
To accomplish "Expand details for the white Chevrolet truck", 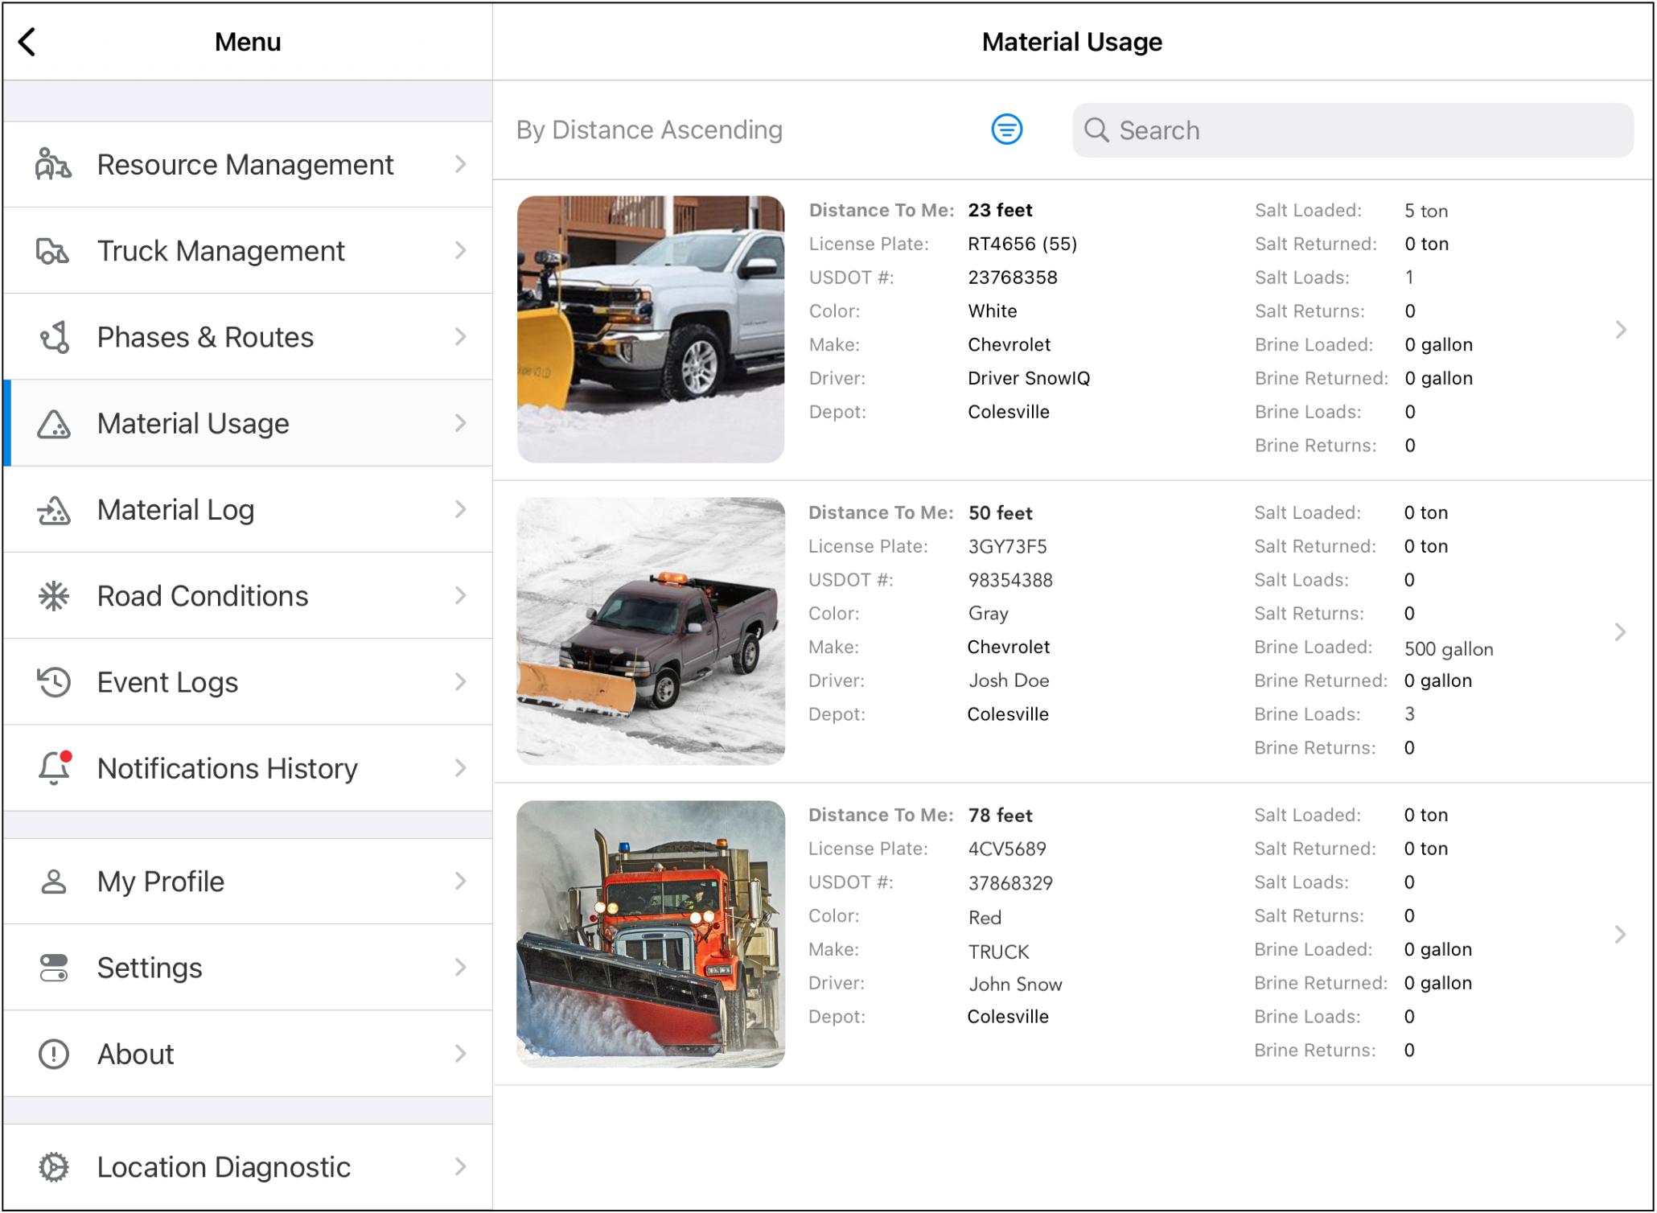I will [x=1620, y=330].
